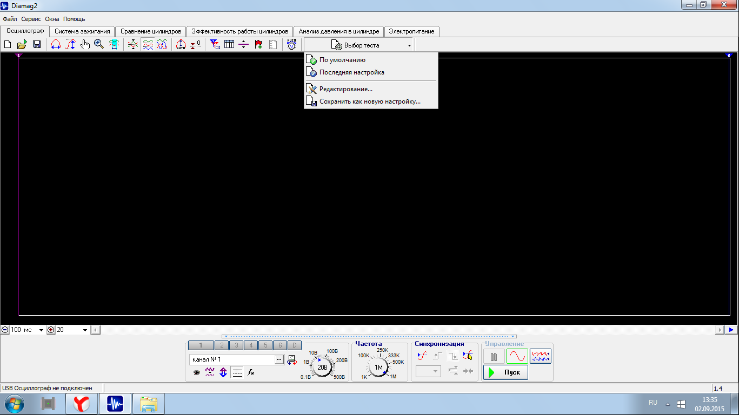Open the Помощь menu
Screen dimensions: 739x415
click(74, 19)
